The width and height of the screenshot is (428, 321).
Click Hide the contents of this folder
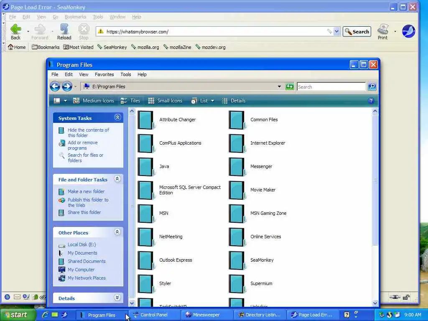pos(89,132)
